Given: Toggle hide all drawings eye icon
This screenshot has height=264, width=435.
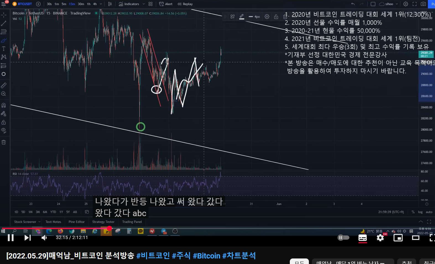Looking at the screenshot, I should [x=4, y=130].
